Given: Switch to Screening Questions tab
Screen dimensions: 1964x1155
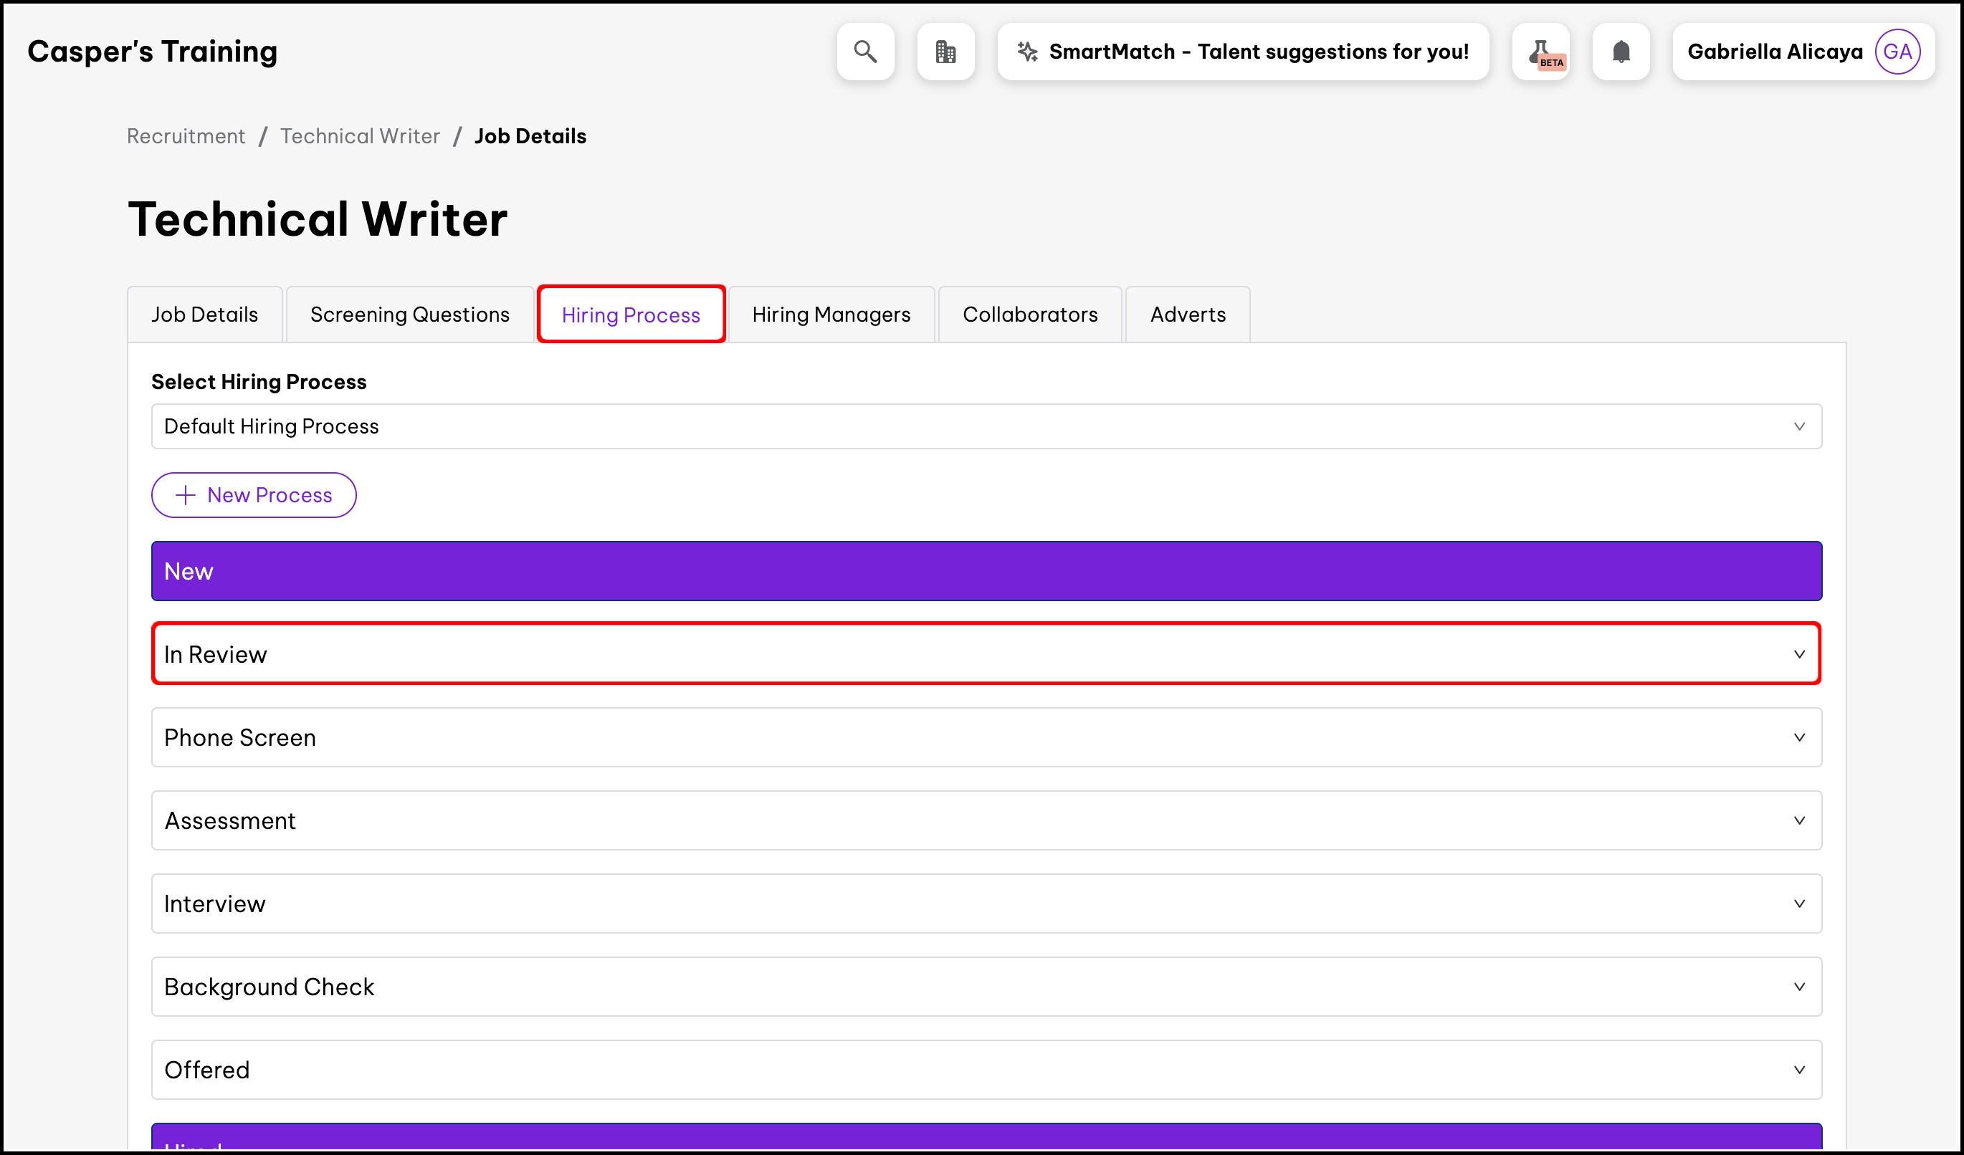Looking at the screenshot, I should tap(410, 315).
